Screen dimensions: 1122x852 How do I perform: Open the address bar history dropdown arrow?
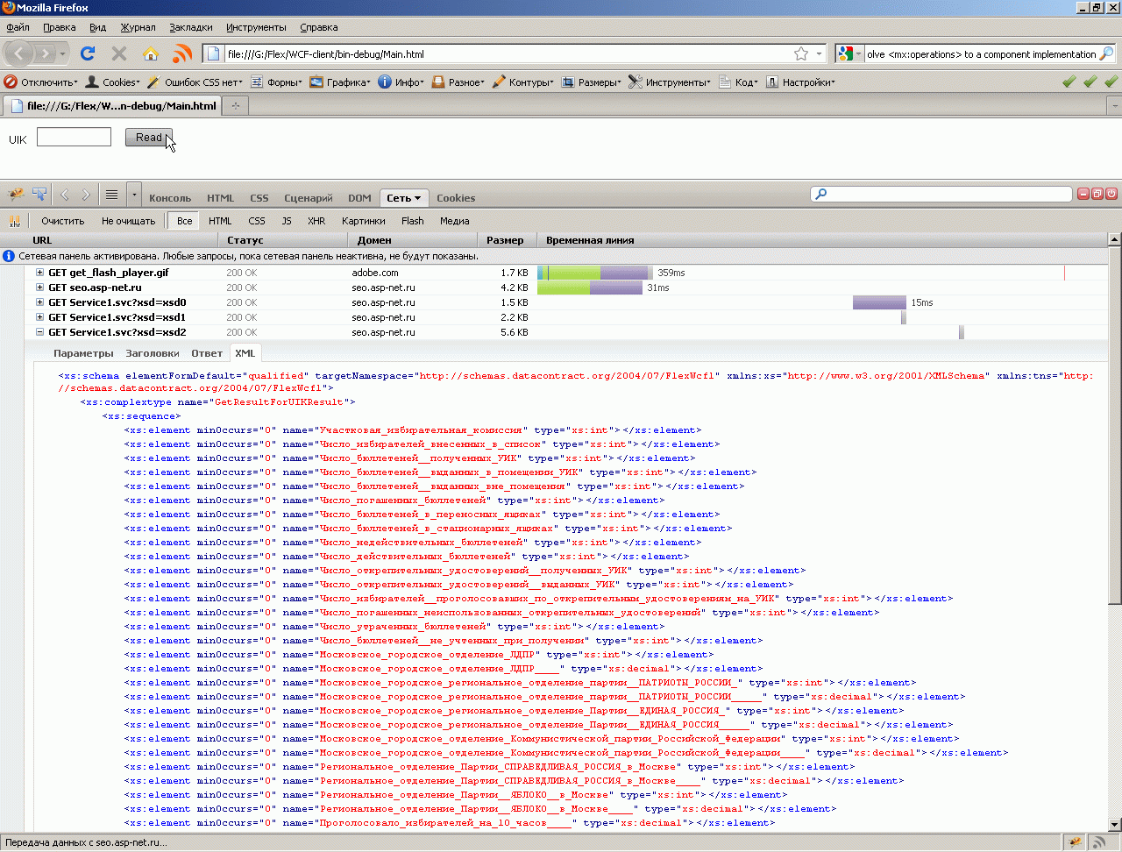tap(820, 53)
